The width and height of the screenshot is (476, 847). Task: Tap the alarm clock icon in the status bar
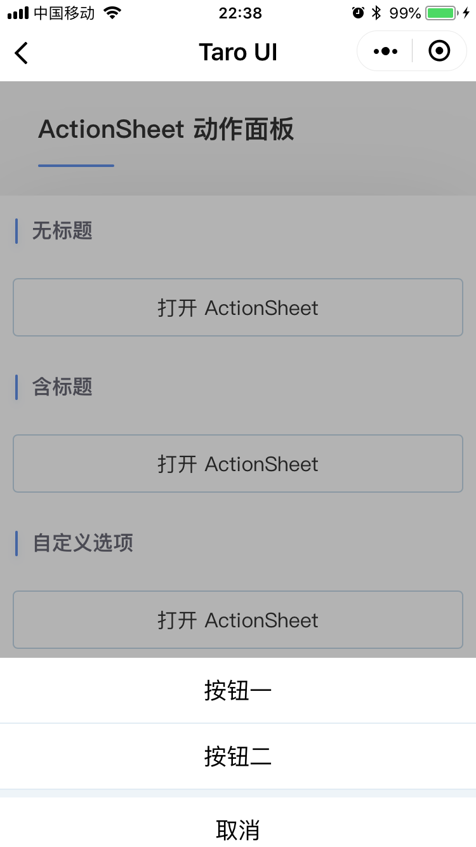357,11
